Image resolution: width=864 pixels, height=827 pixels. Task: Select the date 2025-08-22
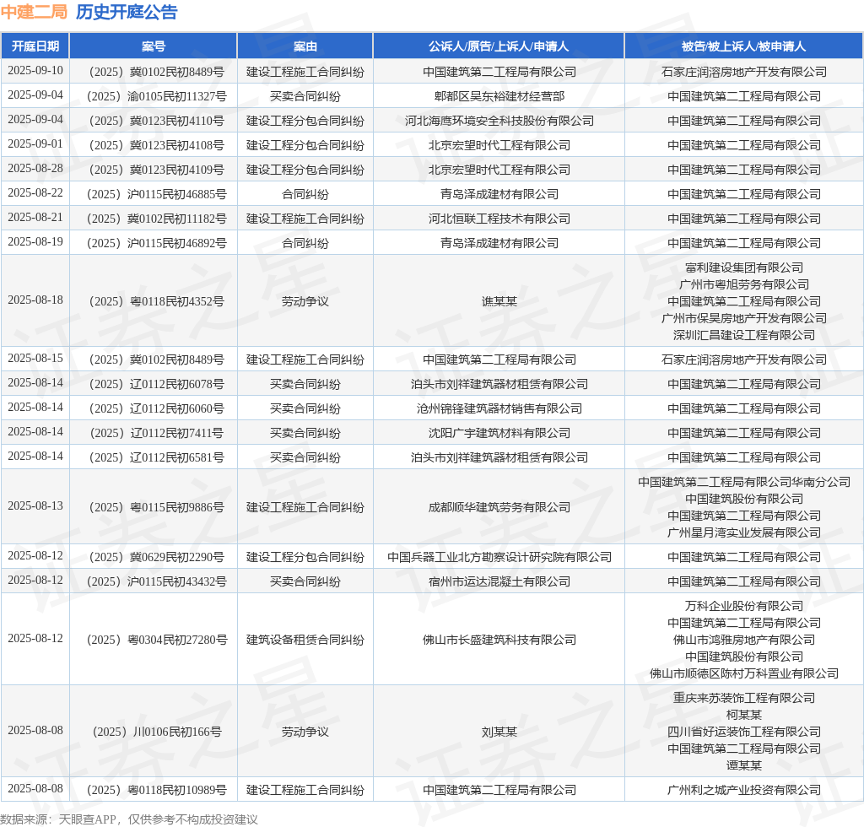coord(35,193)
